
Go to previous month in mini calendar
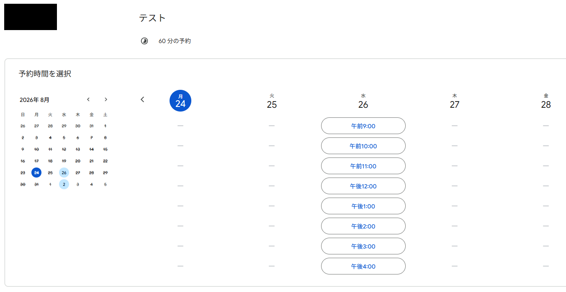point(88,99)
